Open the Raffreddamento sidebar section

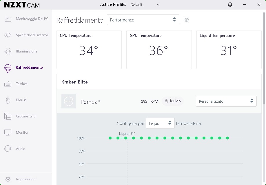tap(29, 68)
